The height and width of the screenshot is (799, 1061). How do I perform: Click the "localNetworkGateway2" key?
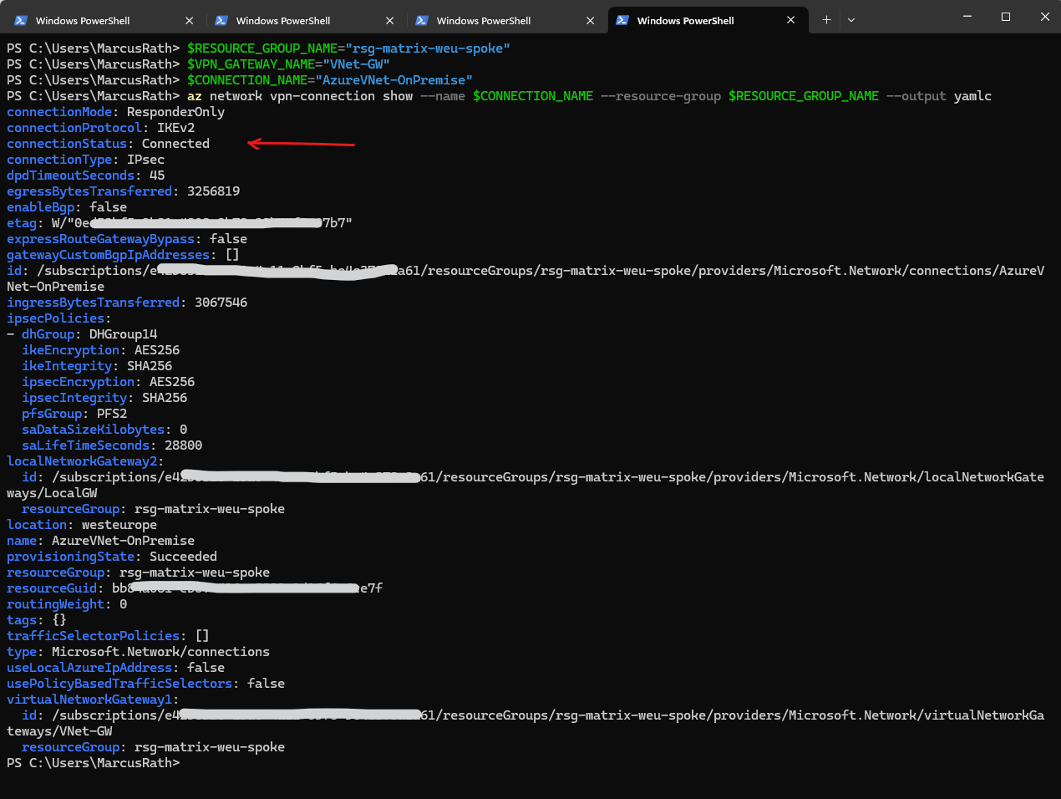pos(82,461)
